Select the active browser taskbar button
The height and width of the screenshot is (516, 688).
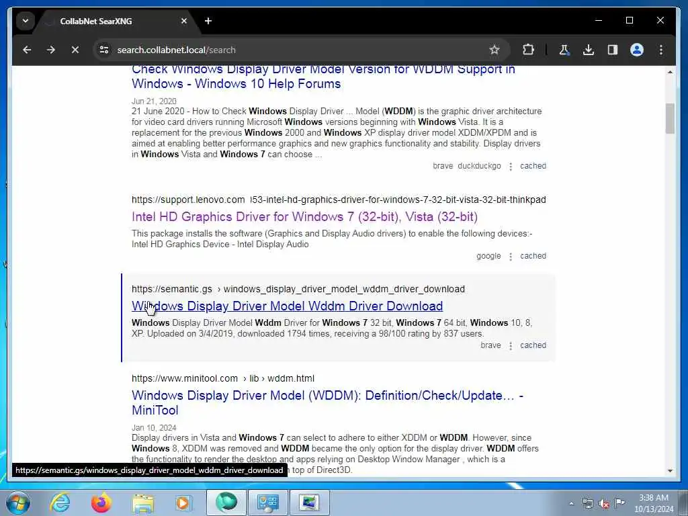tap(226, 503)
